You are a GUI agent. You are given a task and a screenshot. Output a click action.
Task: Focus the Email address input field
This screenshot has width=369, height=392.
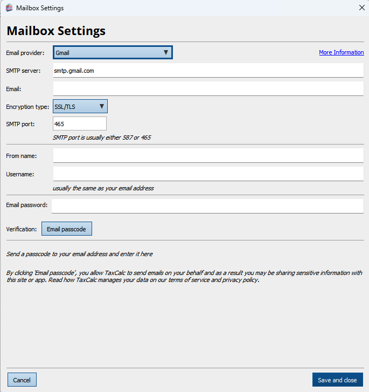coord(208,88)
